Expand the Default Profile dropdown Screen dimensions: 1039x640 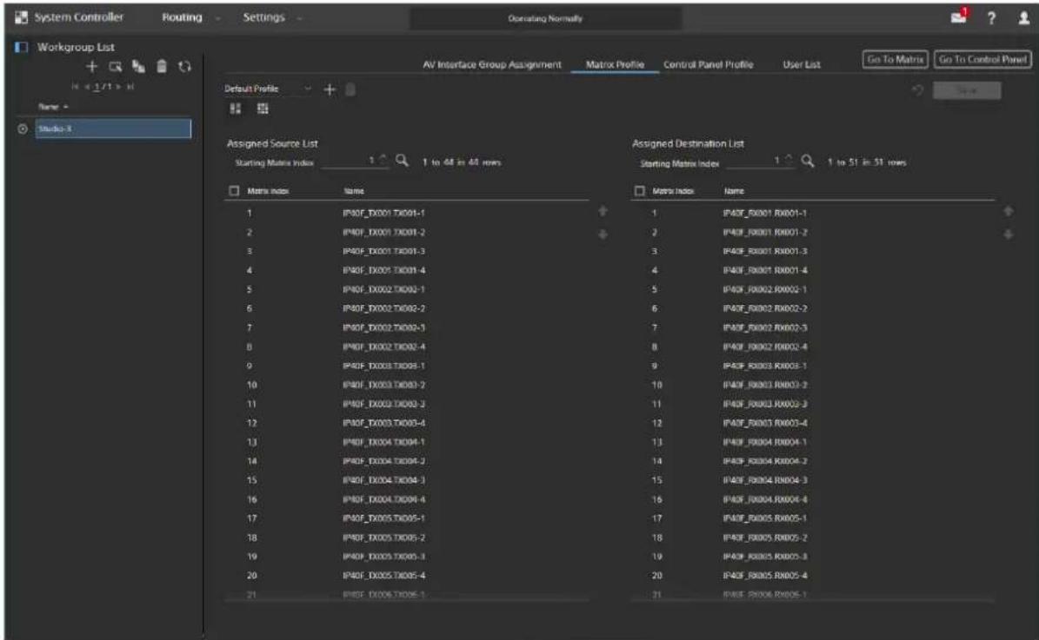[268, 89]
